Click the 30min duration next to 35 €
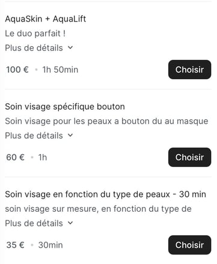217x264 pixels. point(50,245)
